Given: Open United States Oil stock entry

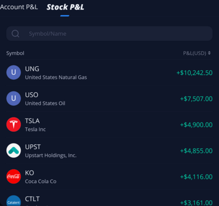Looking at the screenshot, I should [109, 99].
